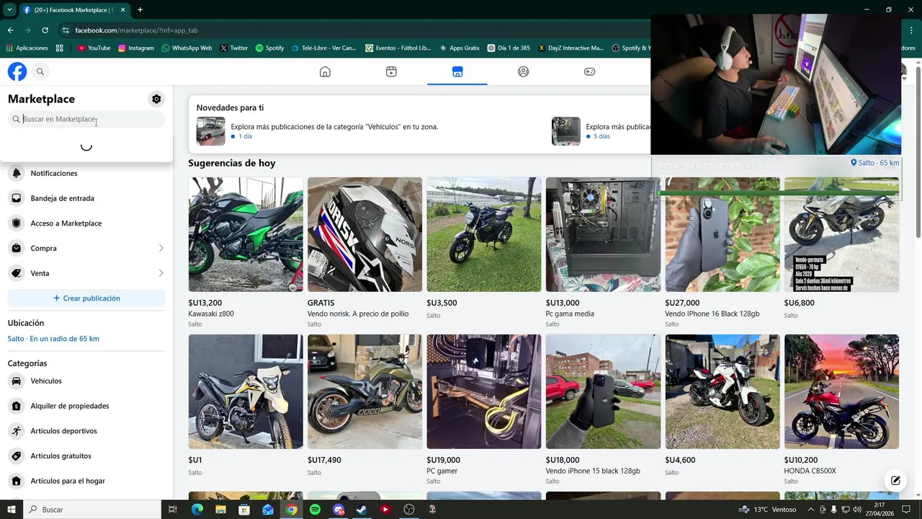Click the site info icon in address bar

(x=66, y=30)
